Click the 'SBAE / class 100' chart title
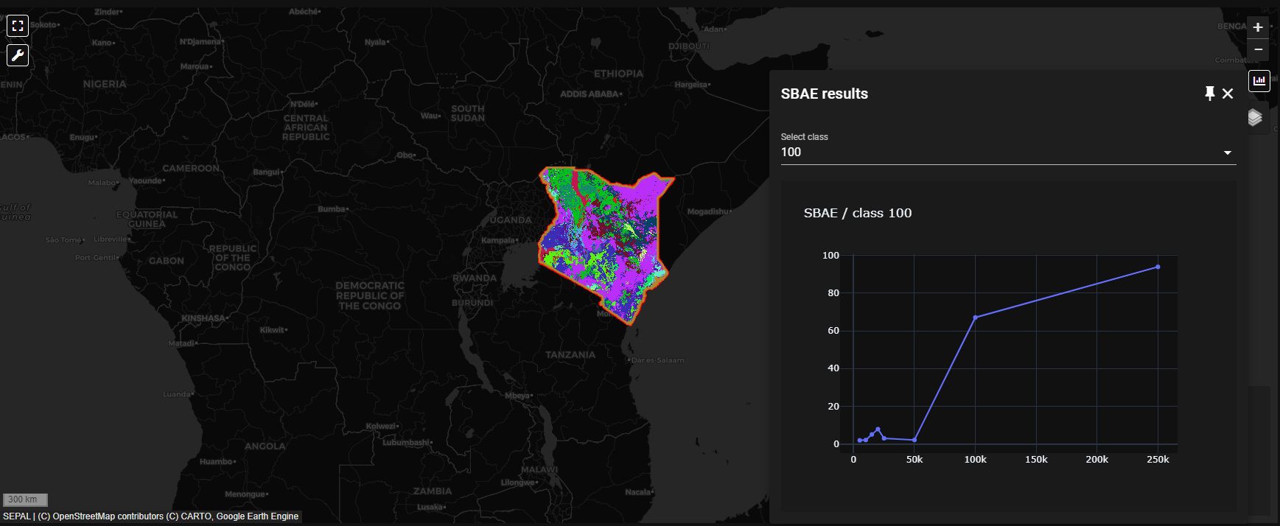The image size is (1280, 526). point(857,213)
